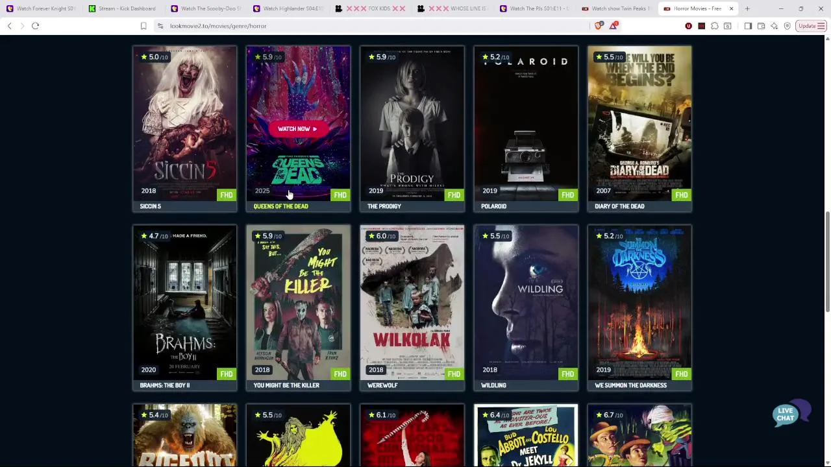Switch to the Watch The PJs tab
Screen dimensions: 831x467
534,8
